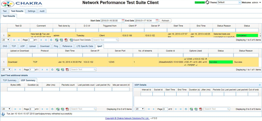The height and width of the screenshot is (121, 262).
Task: Switch to the TCP Summary tab
Action: coord(10,80)
